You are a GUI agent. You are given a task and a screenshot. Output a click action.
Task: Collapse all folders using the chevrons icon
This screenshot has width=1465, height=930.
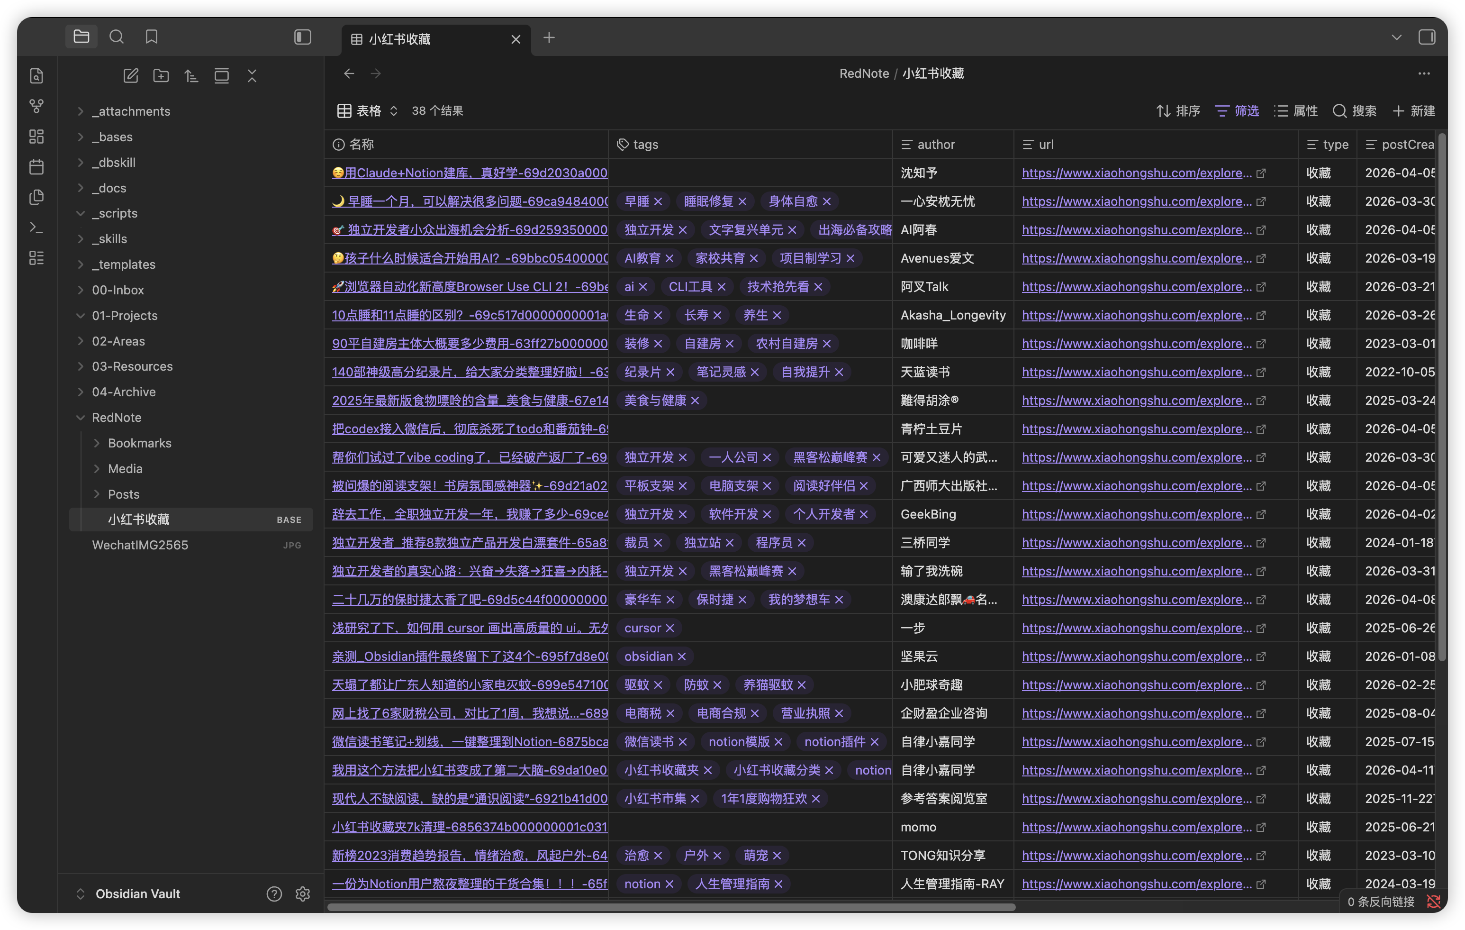point(252,75)
